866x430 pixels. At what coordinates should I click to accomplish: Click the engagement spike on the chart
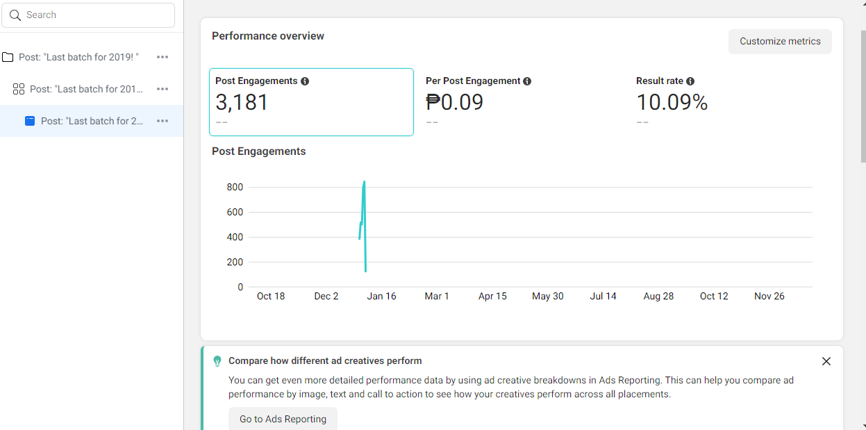click(364, 185)
